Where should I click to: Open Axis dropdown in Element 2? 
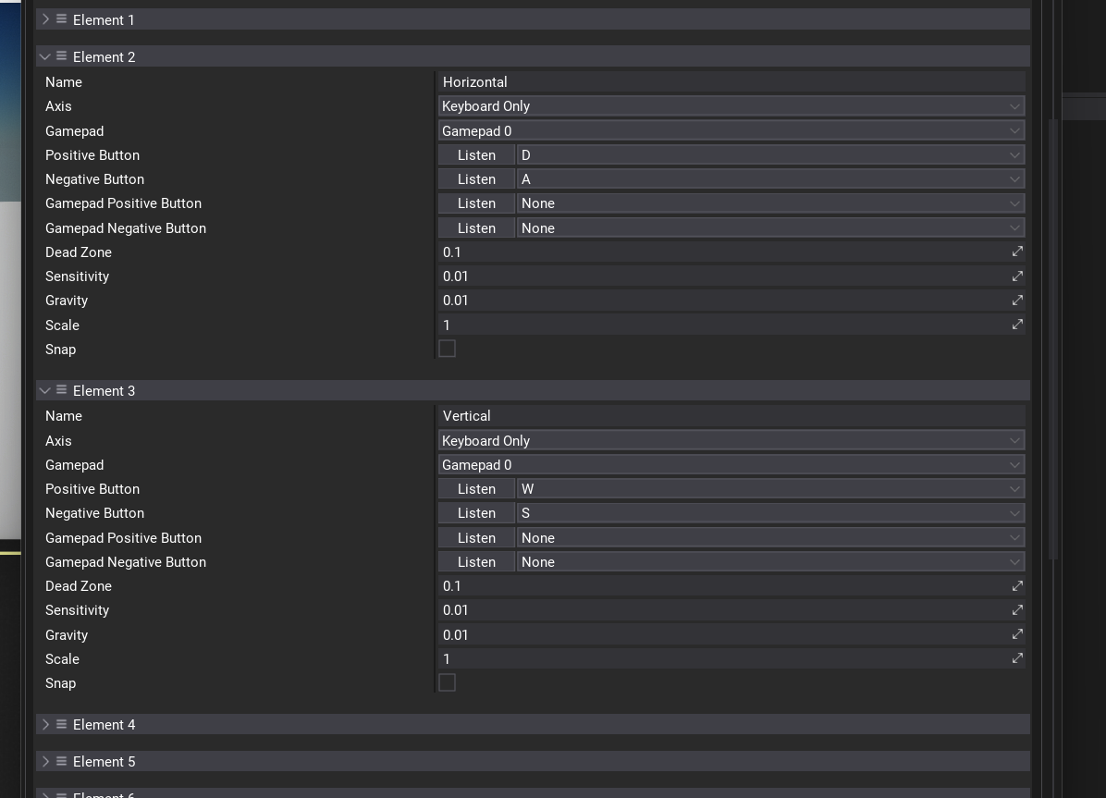pyautogui.click(x=731, y=106)
